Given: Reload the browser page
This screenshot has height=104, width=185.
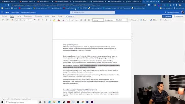Looking at the screenshot, I should pos(8,5).
